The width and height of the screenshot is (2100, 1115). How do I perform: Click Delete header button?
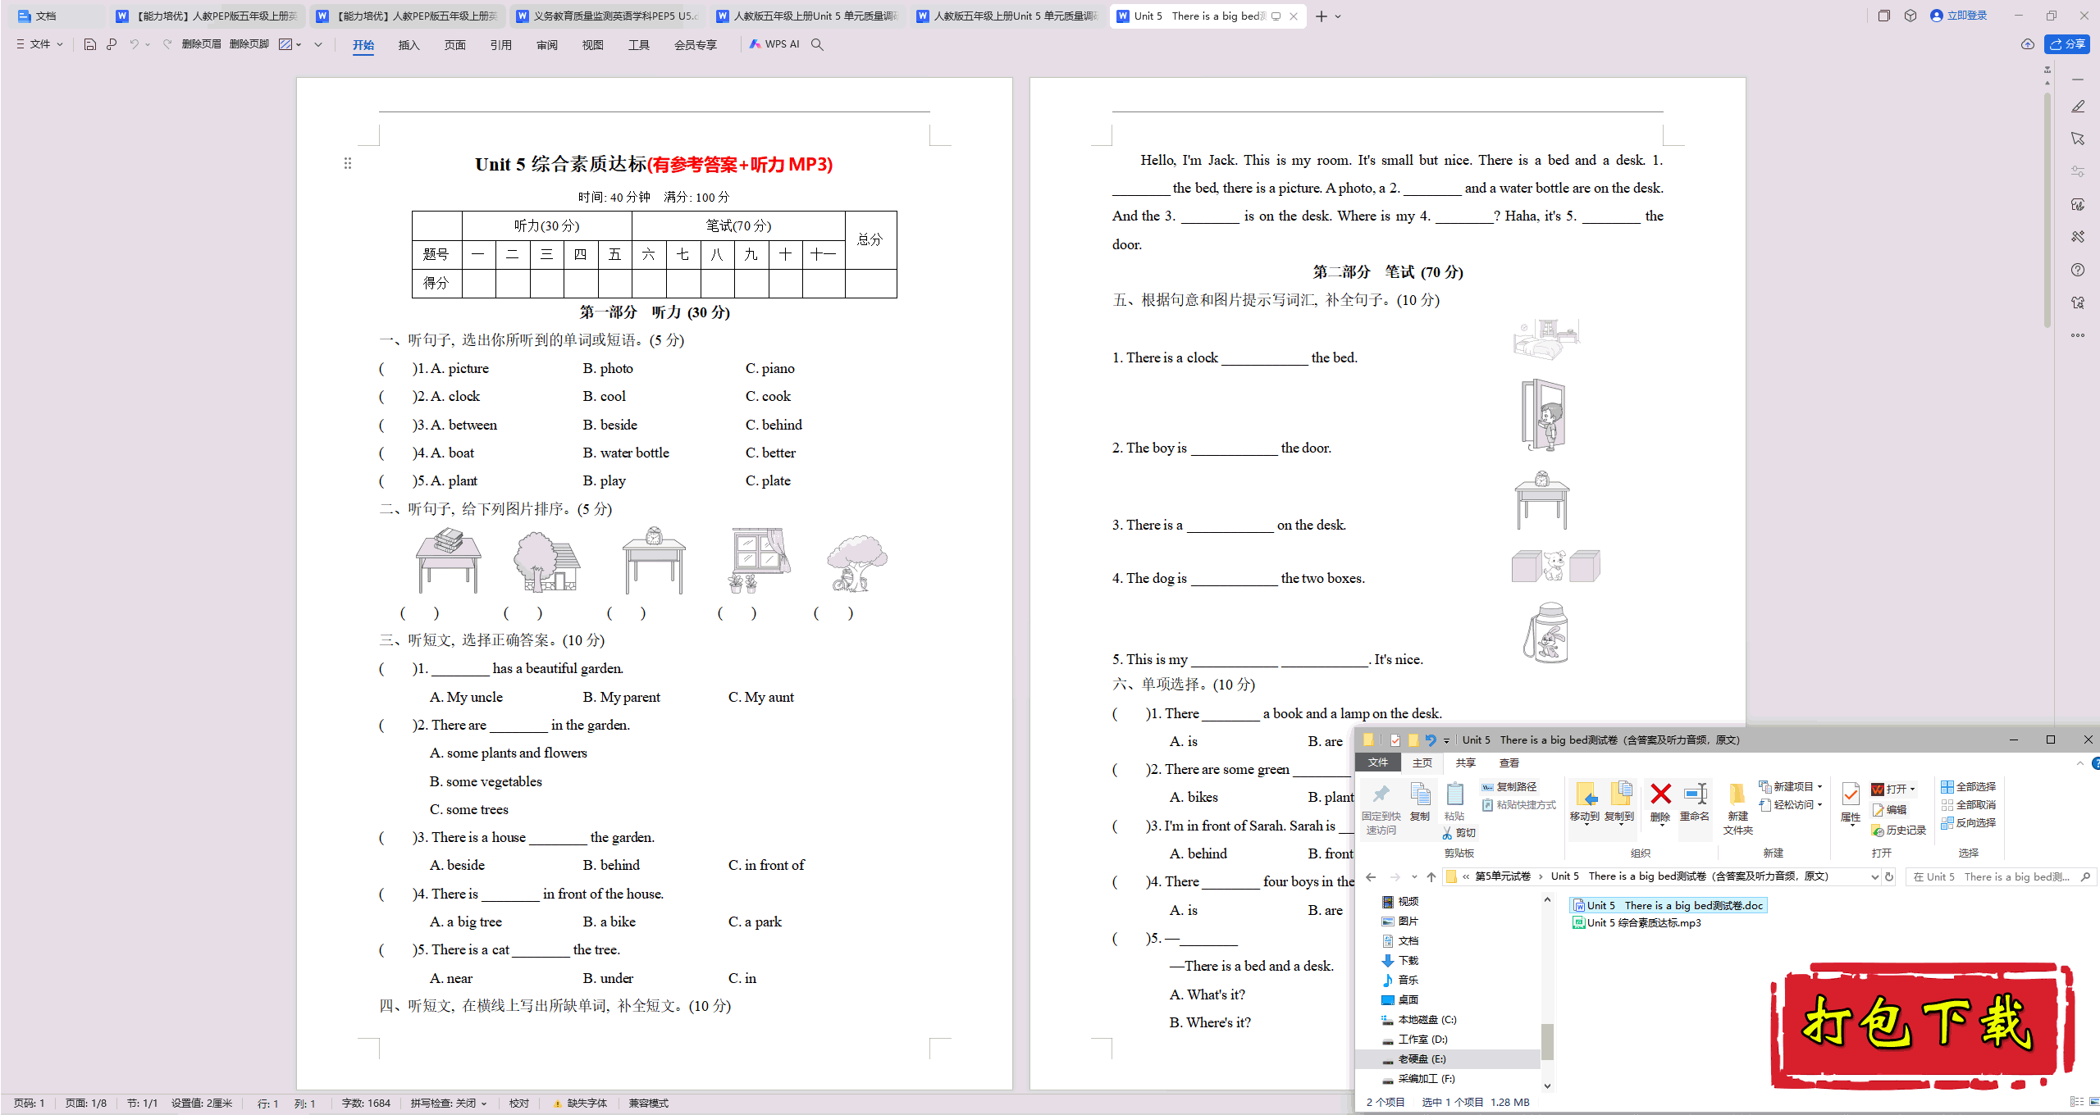pyautogui.click(x=201, y=44)
